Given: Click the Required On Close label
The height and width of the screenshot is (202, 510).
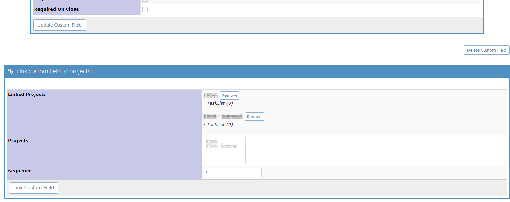Looking at the screenshot, I should point(56,9).
